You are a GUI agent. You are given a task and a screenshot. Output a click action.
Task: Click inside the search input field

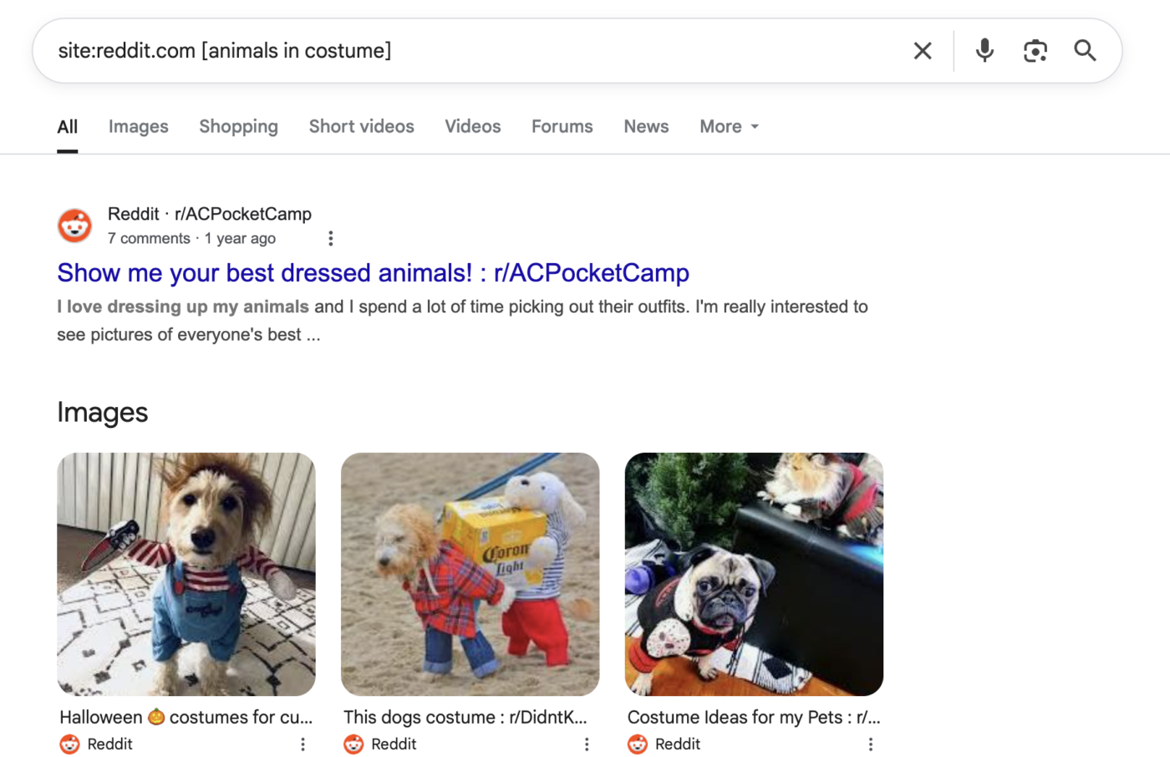[418, 50]
